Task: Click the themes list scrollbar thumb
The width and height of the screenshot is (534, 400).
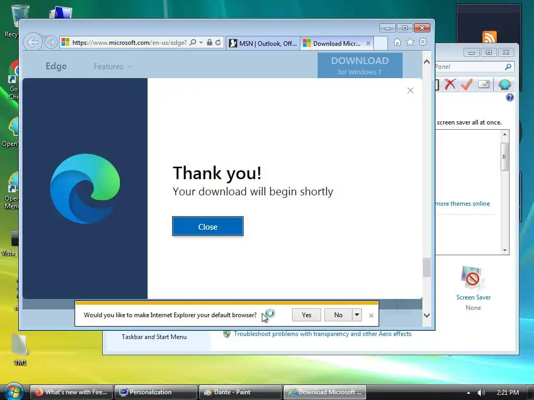Action: coord(504,157)
